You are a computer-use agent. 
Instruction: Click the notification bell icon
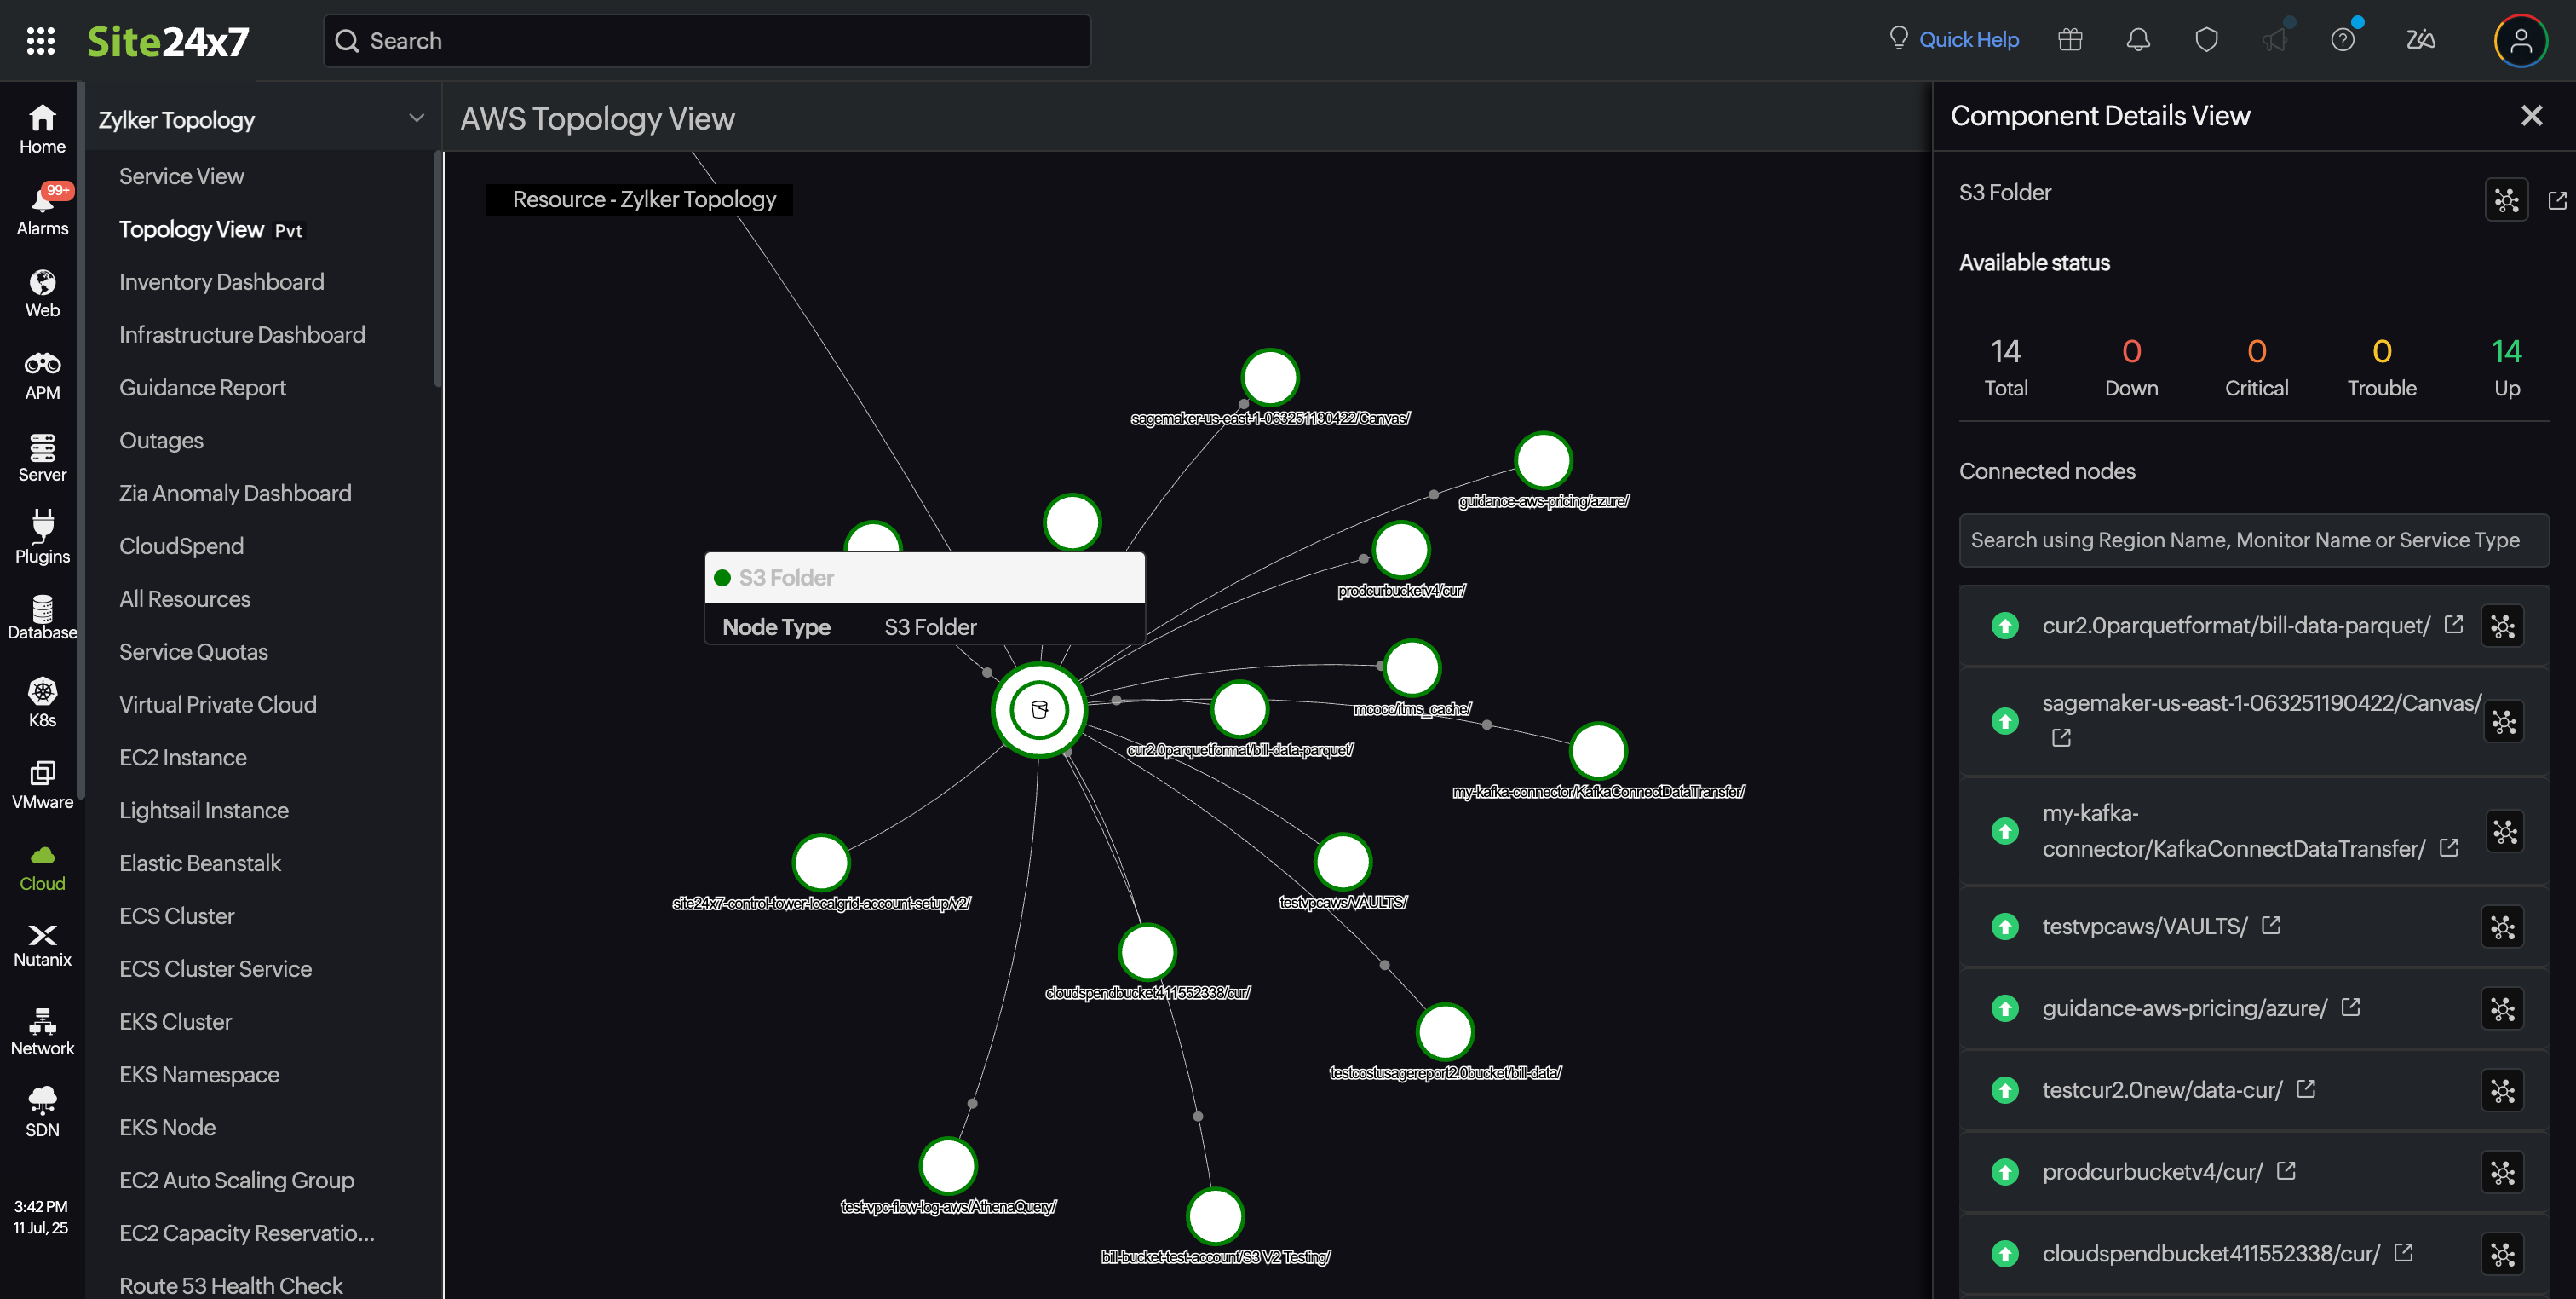pos(2137,40)
